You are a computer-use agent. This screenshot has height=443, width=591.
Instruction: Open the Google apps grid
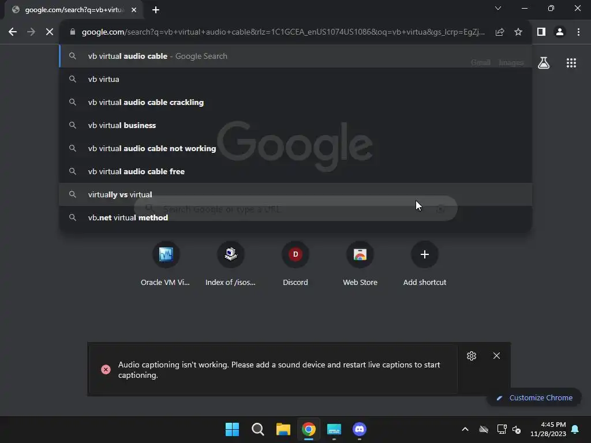point(571,63)
